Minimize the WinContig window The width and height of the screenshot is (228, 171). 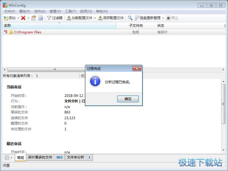[202, 5]
